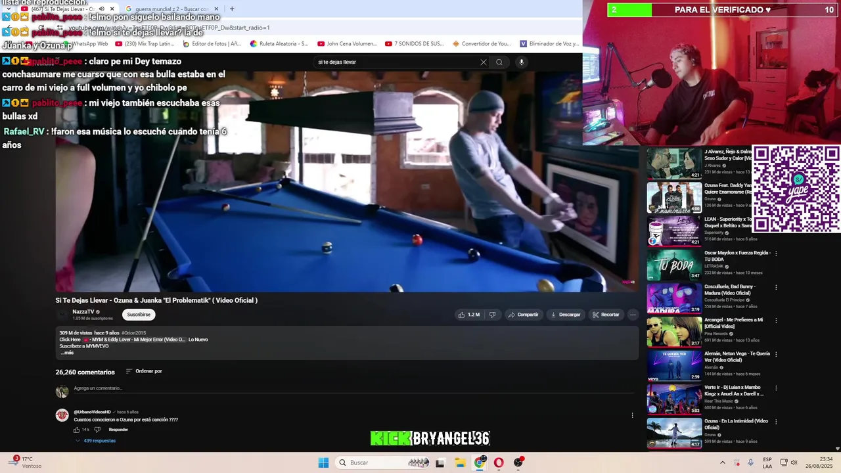Open Task View from the taskbar
This screenshot has width=841, height=473.
[x=440, y=462]
